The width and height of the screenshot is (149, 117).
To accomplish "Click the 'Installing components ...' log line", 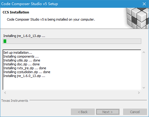I will (x=21, y=56).
